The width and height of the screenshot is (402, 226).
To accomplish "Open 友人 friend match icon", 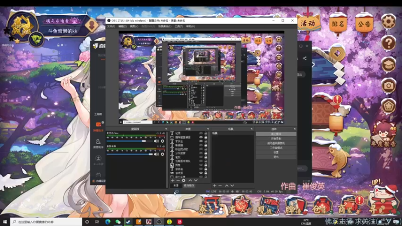I will (240, 206).
